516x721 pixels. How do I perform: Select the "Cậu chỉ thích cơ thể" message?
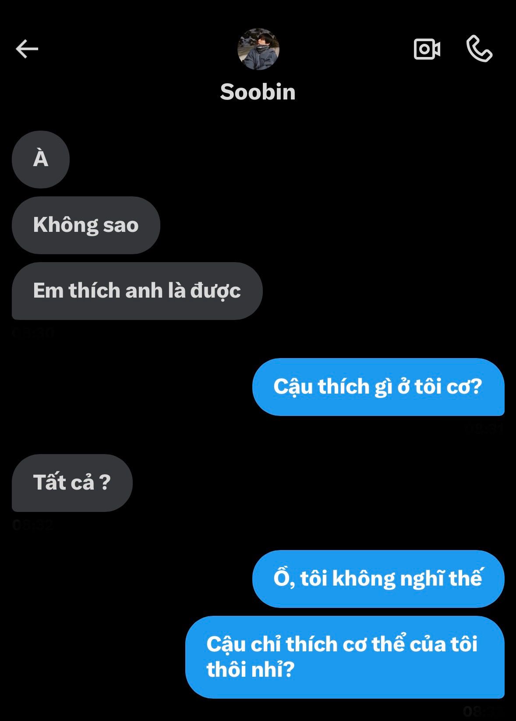[345, 657]
